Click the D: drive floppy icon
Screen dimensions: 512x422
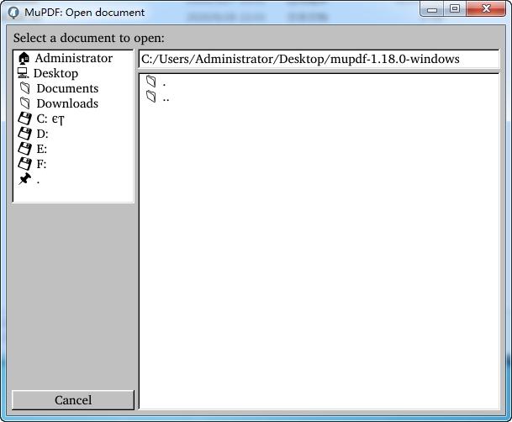coord(25,133)
